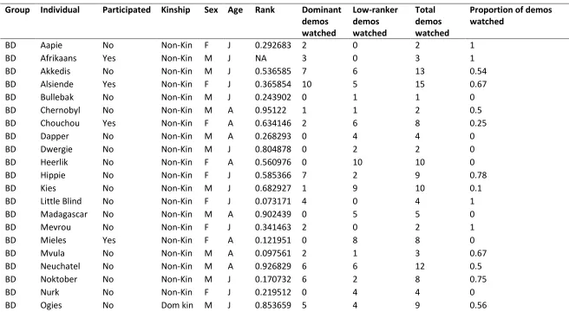
Task: Click the Rank column header
Action: 265,10
